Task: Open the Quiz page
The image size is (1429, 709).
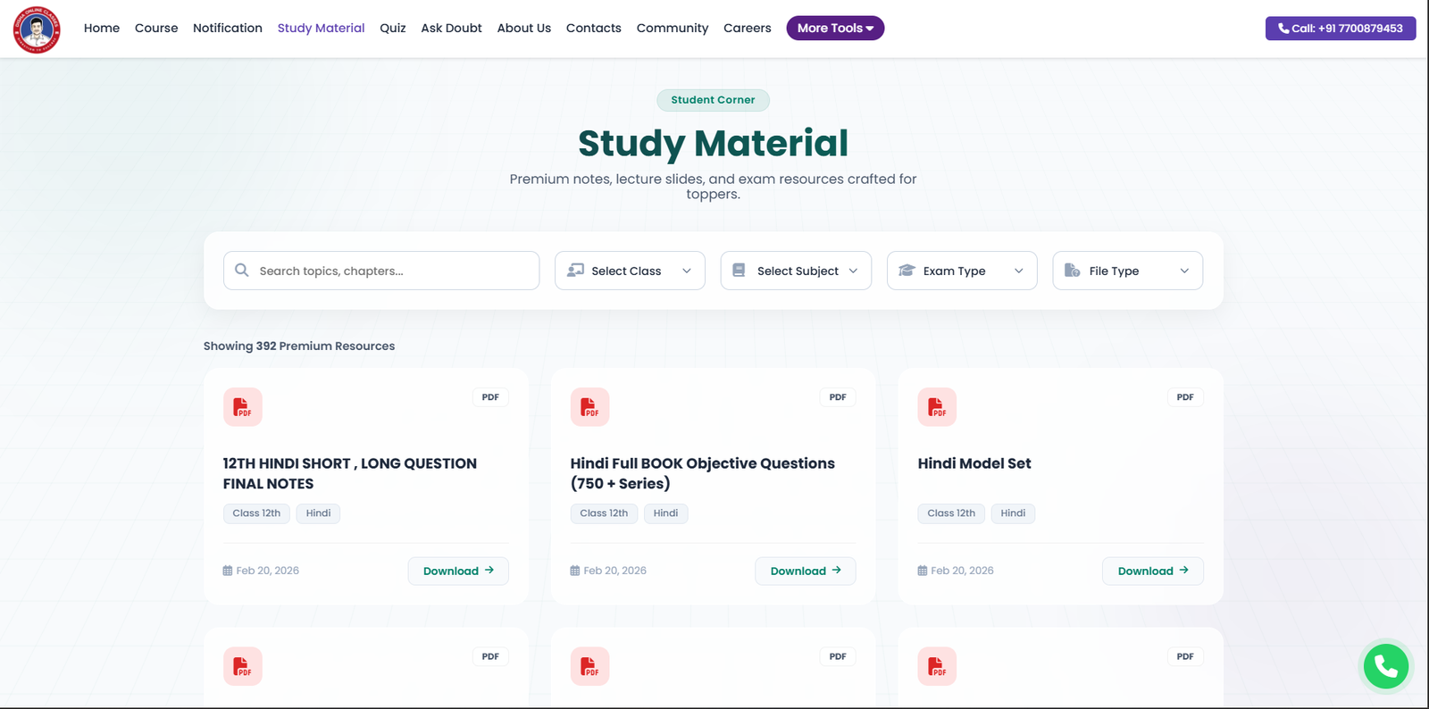Action: 393,28
